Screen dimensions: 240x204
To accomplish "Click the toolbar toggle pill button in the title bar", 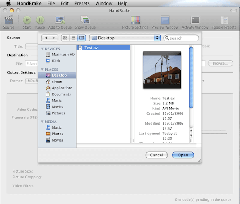I will [233, 10].
